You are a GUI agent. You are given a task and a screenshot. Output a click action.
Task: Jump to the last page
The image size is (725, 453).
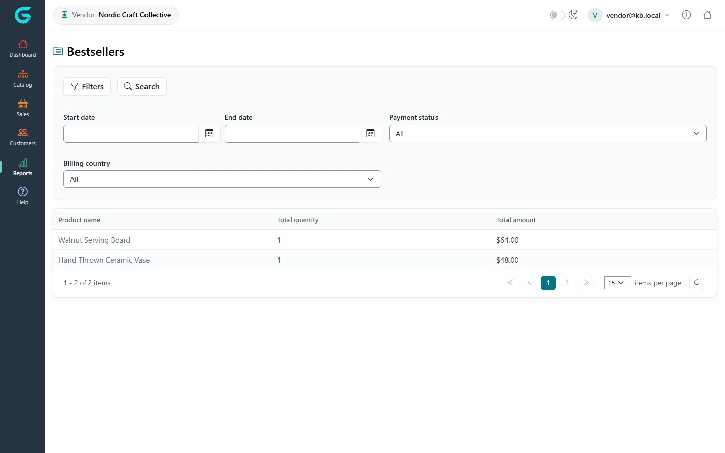click(586, 283)
